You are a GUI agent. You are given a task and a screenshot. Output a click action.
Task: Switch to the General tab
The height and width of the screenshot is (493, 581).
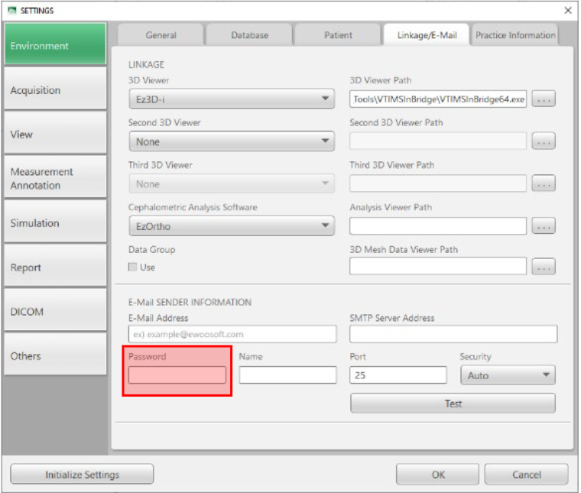click(x=161, y=35)
